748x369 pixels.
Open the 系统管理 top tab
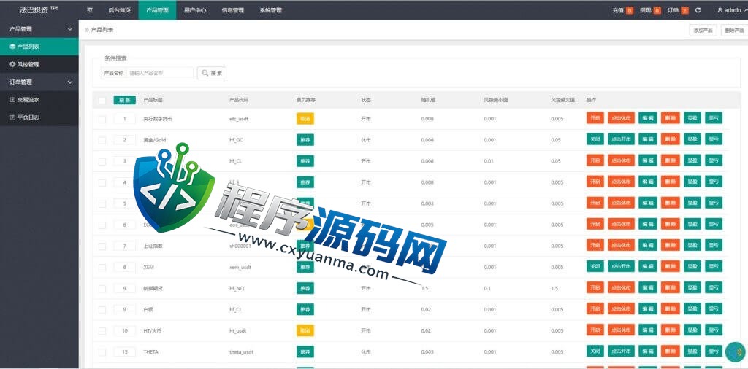pos(270,10)
